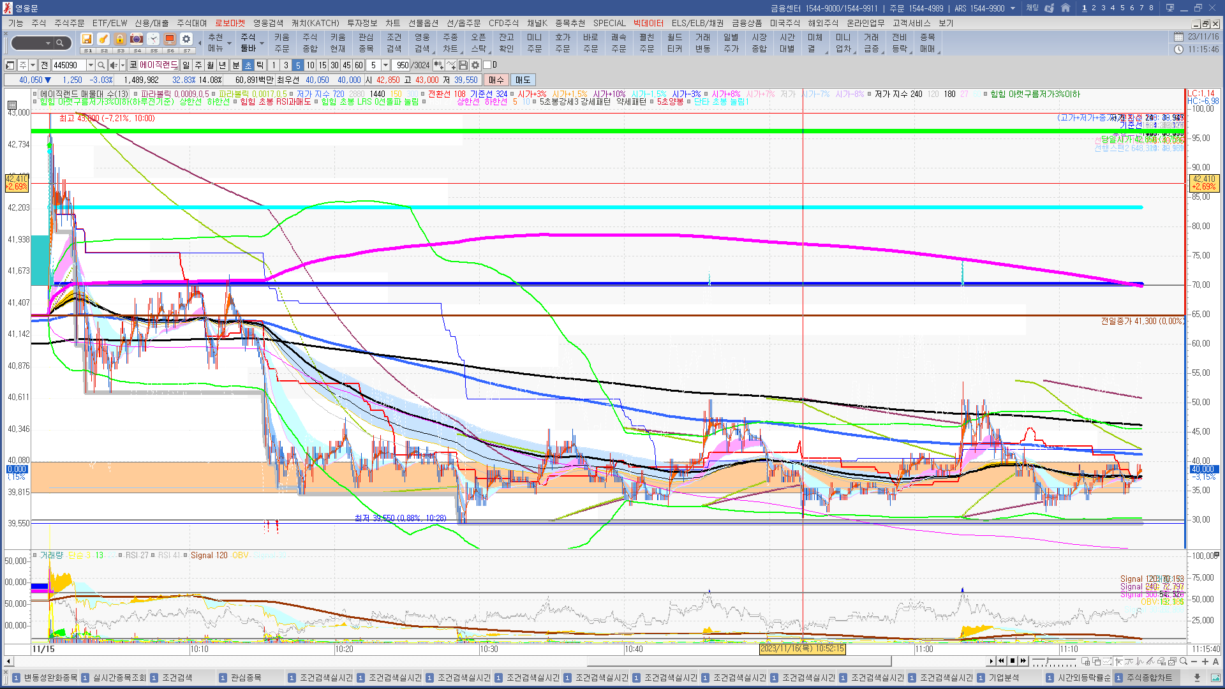Click the chart zoom magnifier icon
The image size is (1225, 689).
(x=1184, y=662)
